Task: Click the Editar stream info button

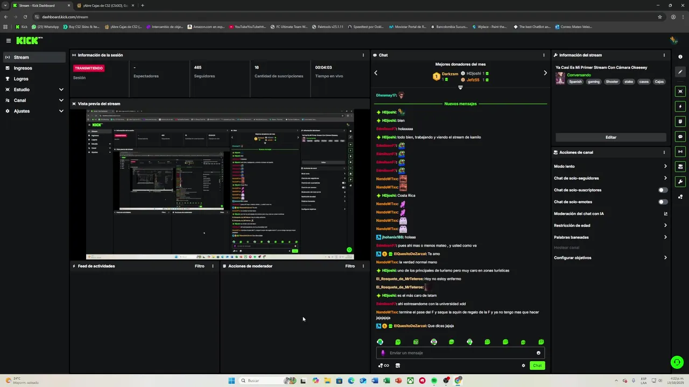Action: click(611, 137)
